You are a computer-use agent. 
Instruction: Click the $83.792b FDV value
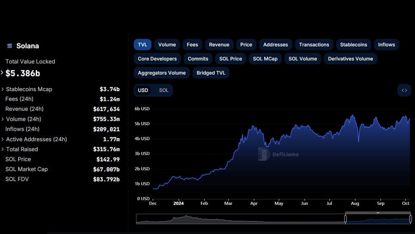pyautogui.click(x=106, y=180)
